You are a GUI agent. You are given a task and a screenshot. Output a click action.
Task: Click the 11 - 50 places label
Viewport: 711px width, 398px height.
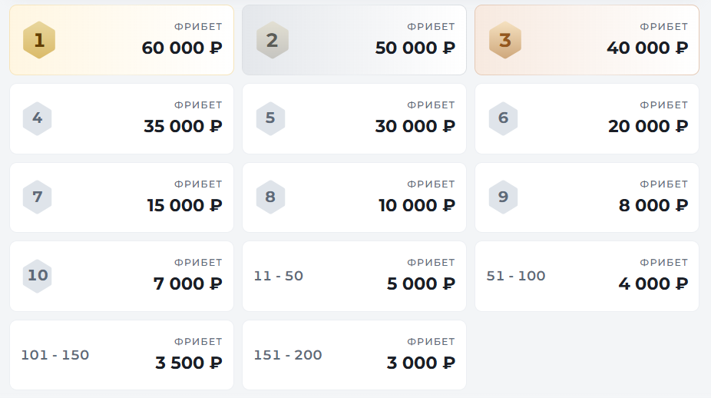tap(279, 276)
